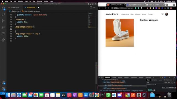Open the Extensions view
177x99 pixels.
(3, 34)
